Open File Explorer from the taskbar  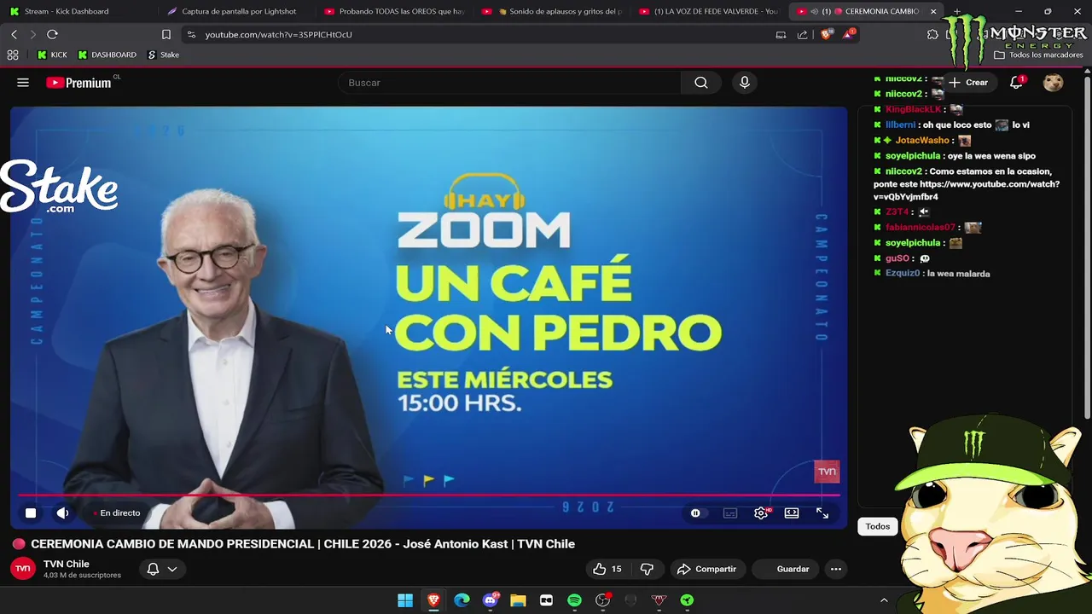pyautogui.click(x=518, y=600)
